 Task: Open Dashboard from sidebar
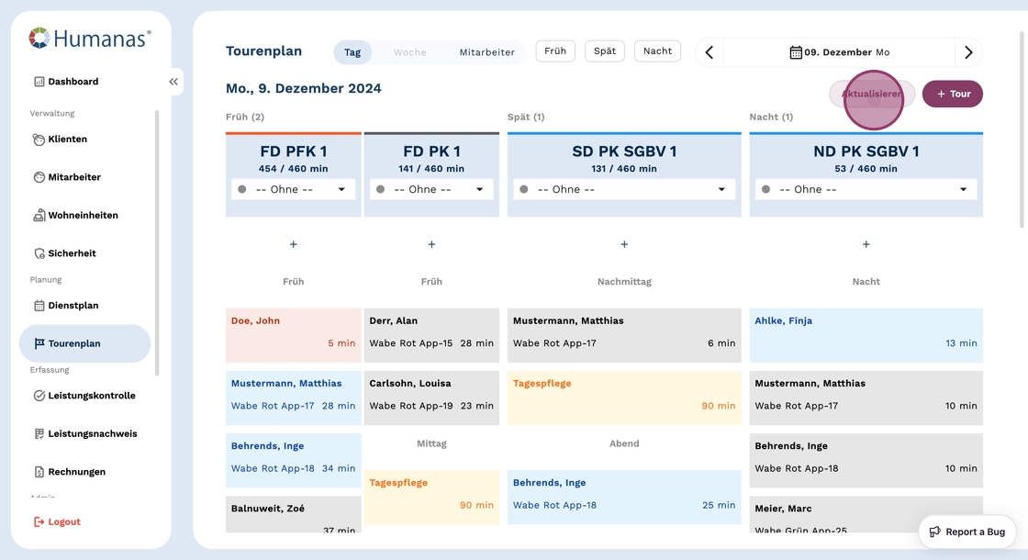point(66,82)
